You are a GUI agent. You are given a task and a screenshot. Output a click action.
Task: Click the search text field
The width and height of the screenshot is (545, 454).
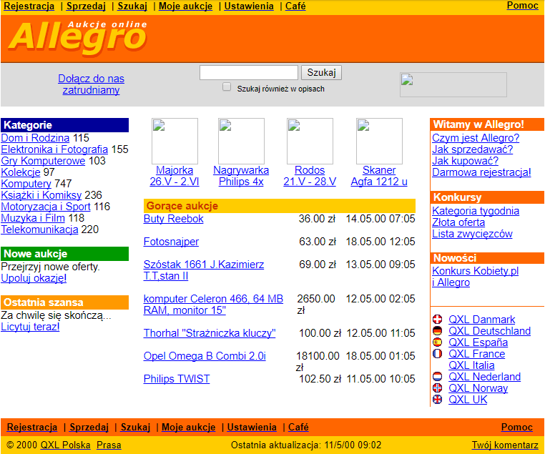tap(249, 73)
